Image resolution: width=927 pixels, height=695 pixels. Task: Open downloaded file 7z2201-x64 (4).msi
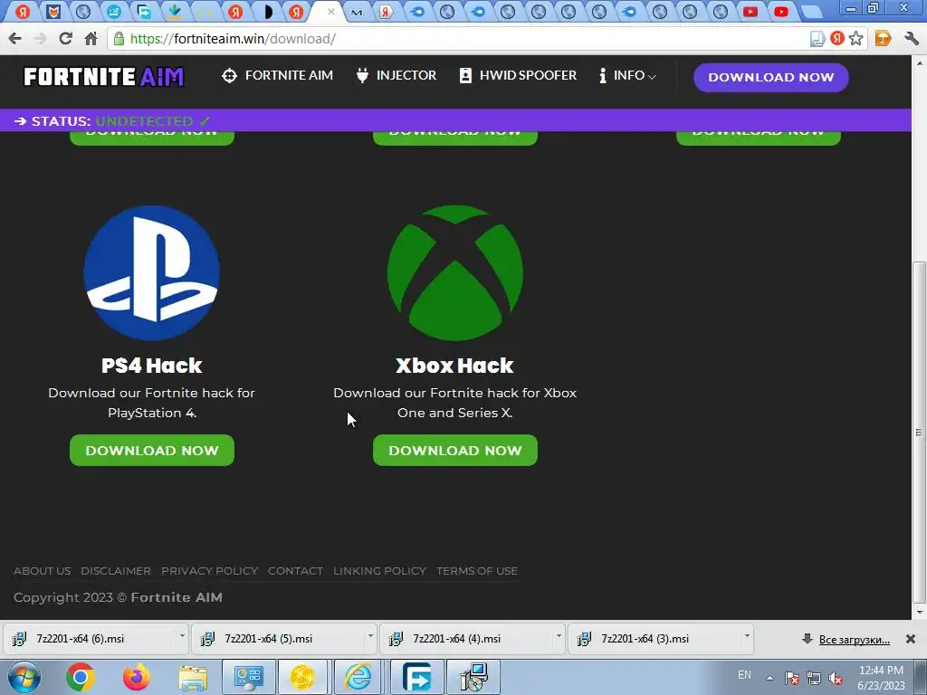click(466, 639)
